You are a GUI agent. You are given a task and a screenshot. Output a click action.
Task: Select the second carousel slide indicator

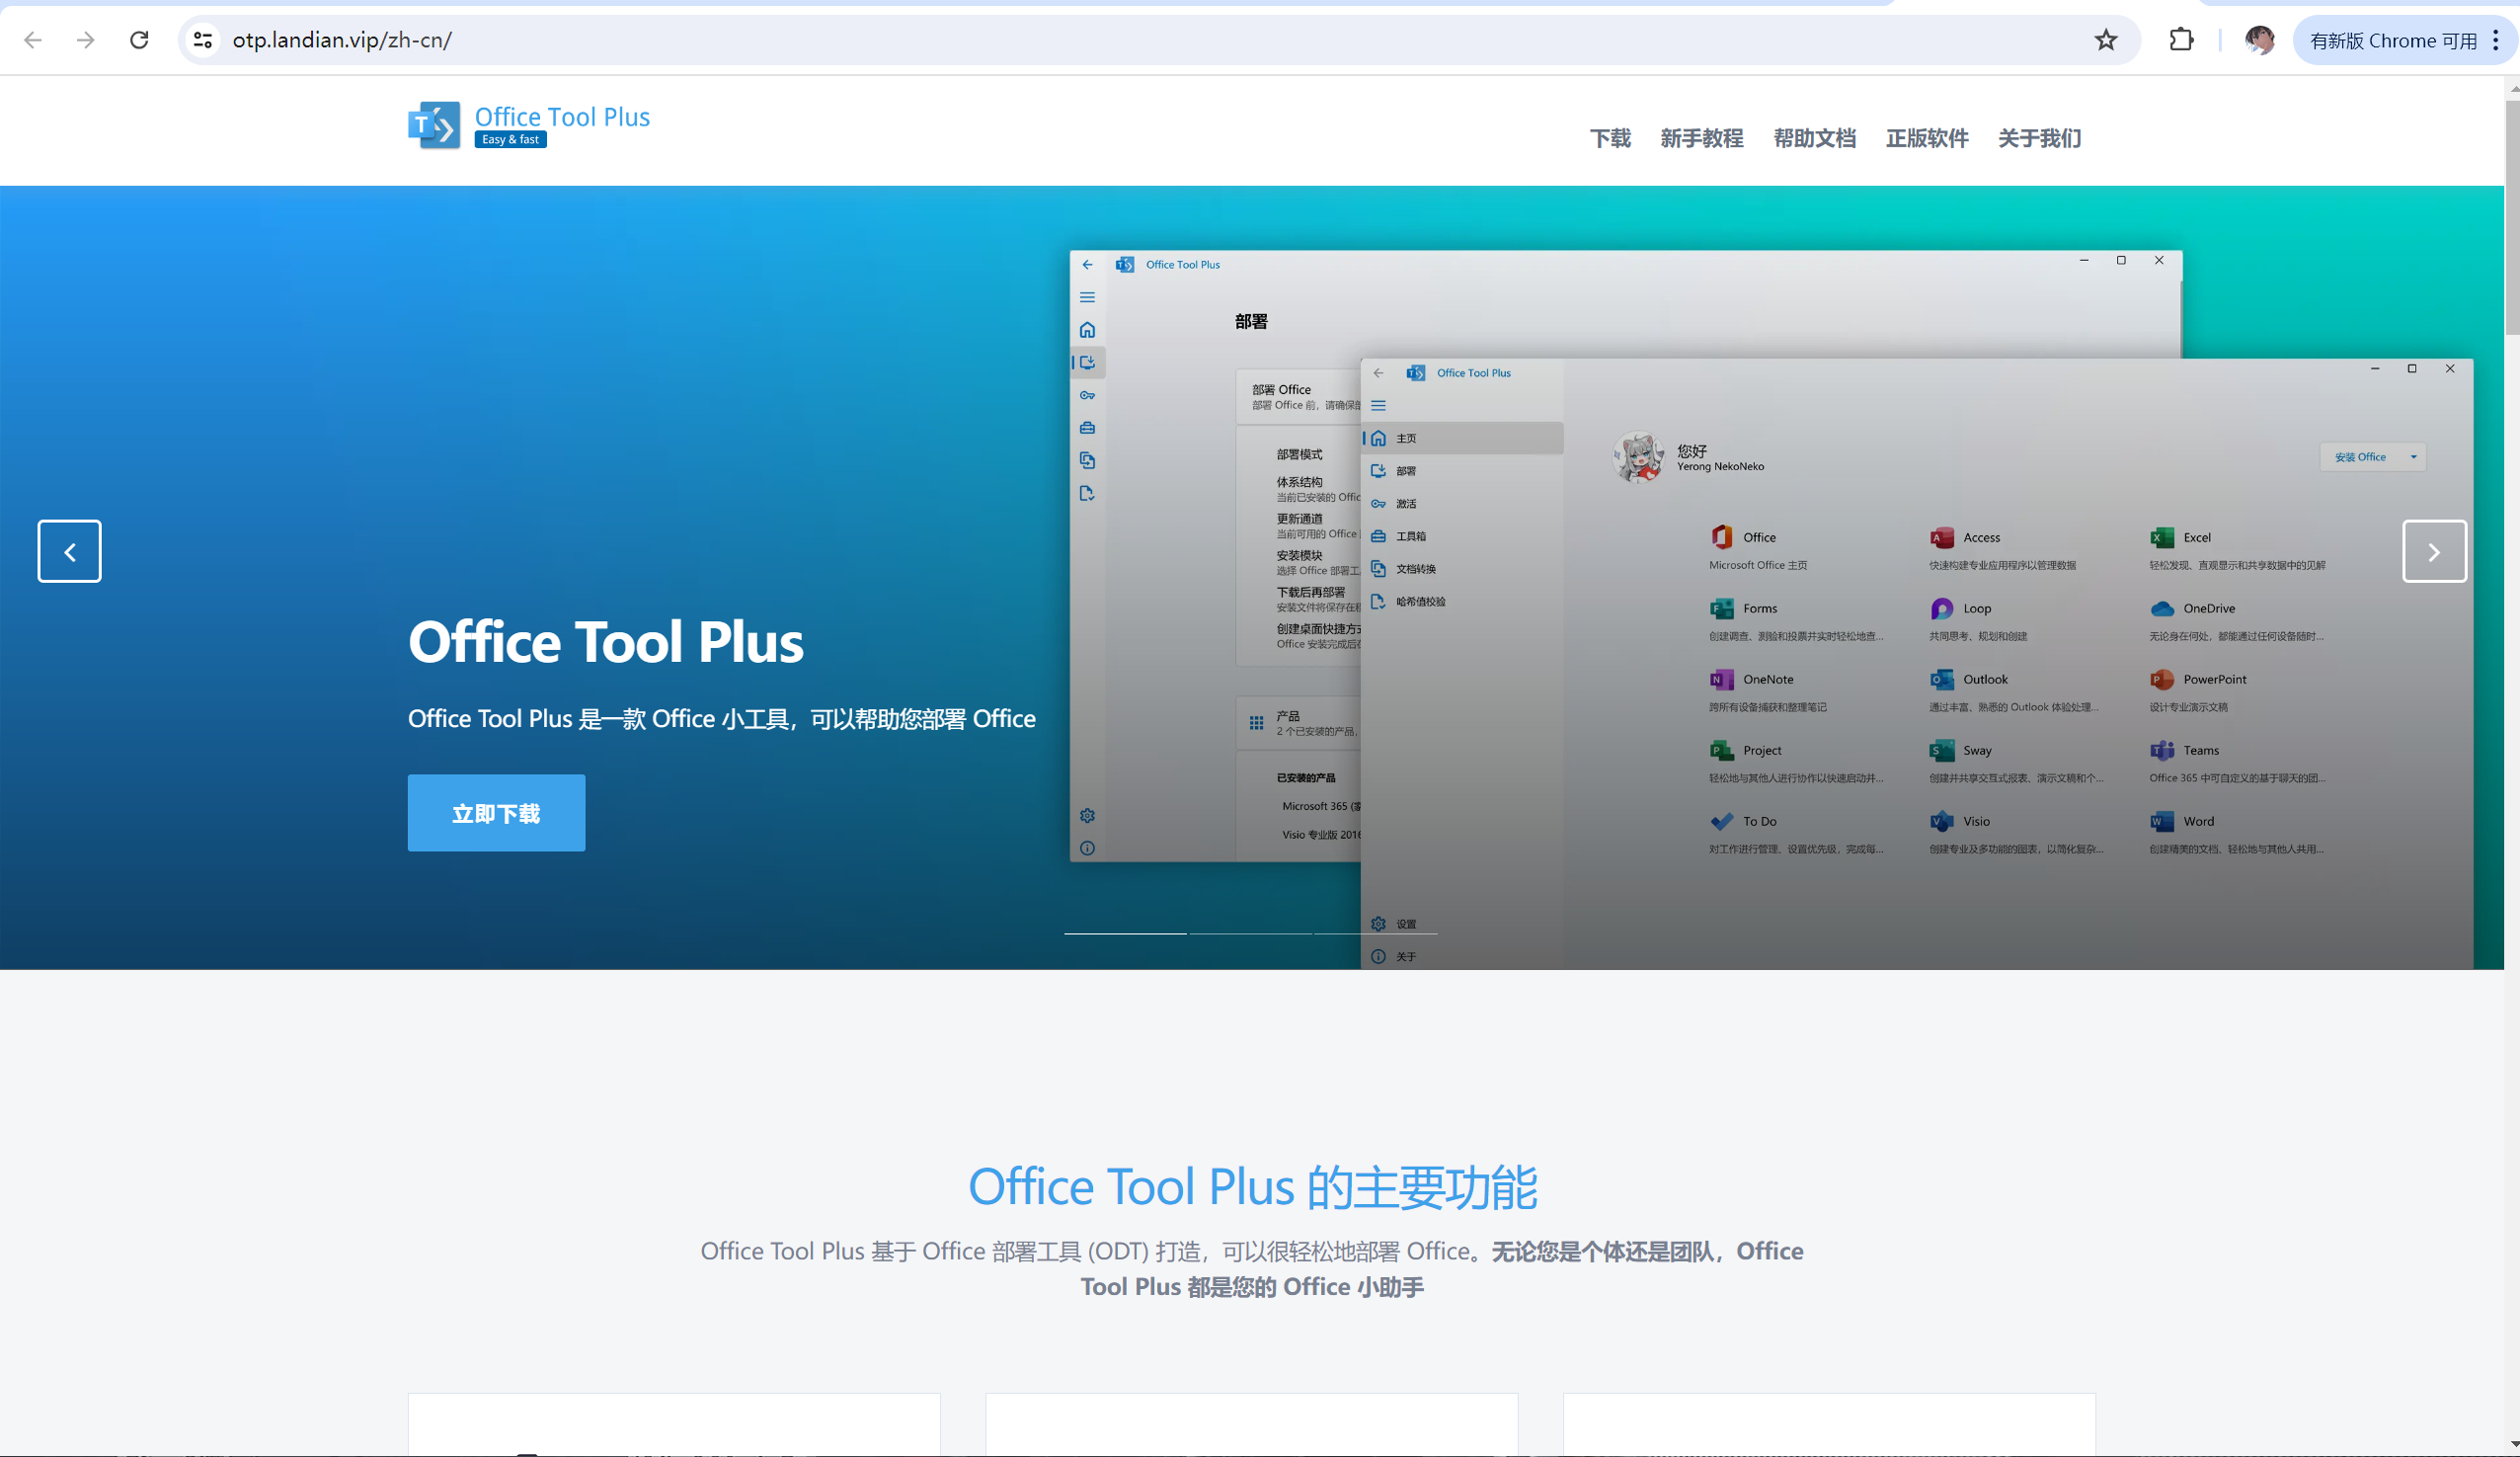pos(1250,933)
